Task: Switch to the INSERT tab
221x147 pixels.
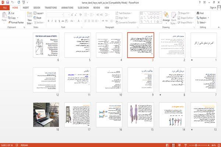Action: (x=26, y=8)
